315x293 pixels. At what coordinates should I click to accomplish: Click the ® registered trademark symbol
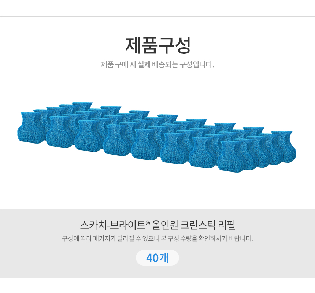148,223
